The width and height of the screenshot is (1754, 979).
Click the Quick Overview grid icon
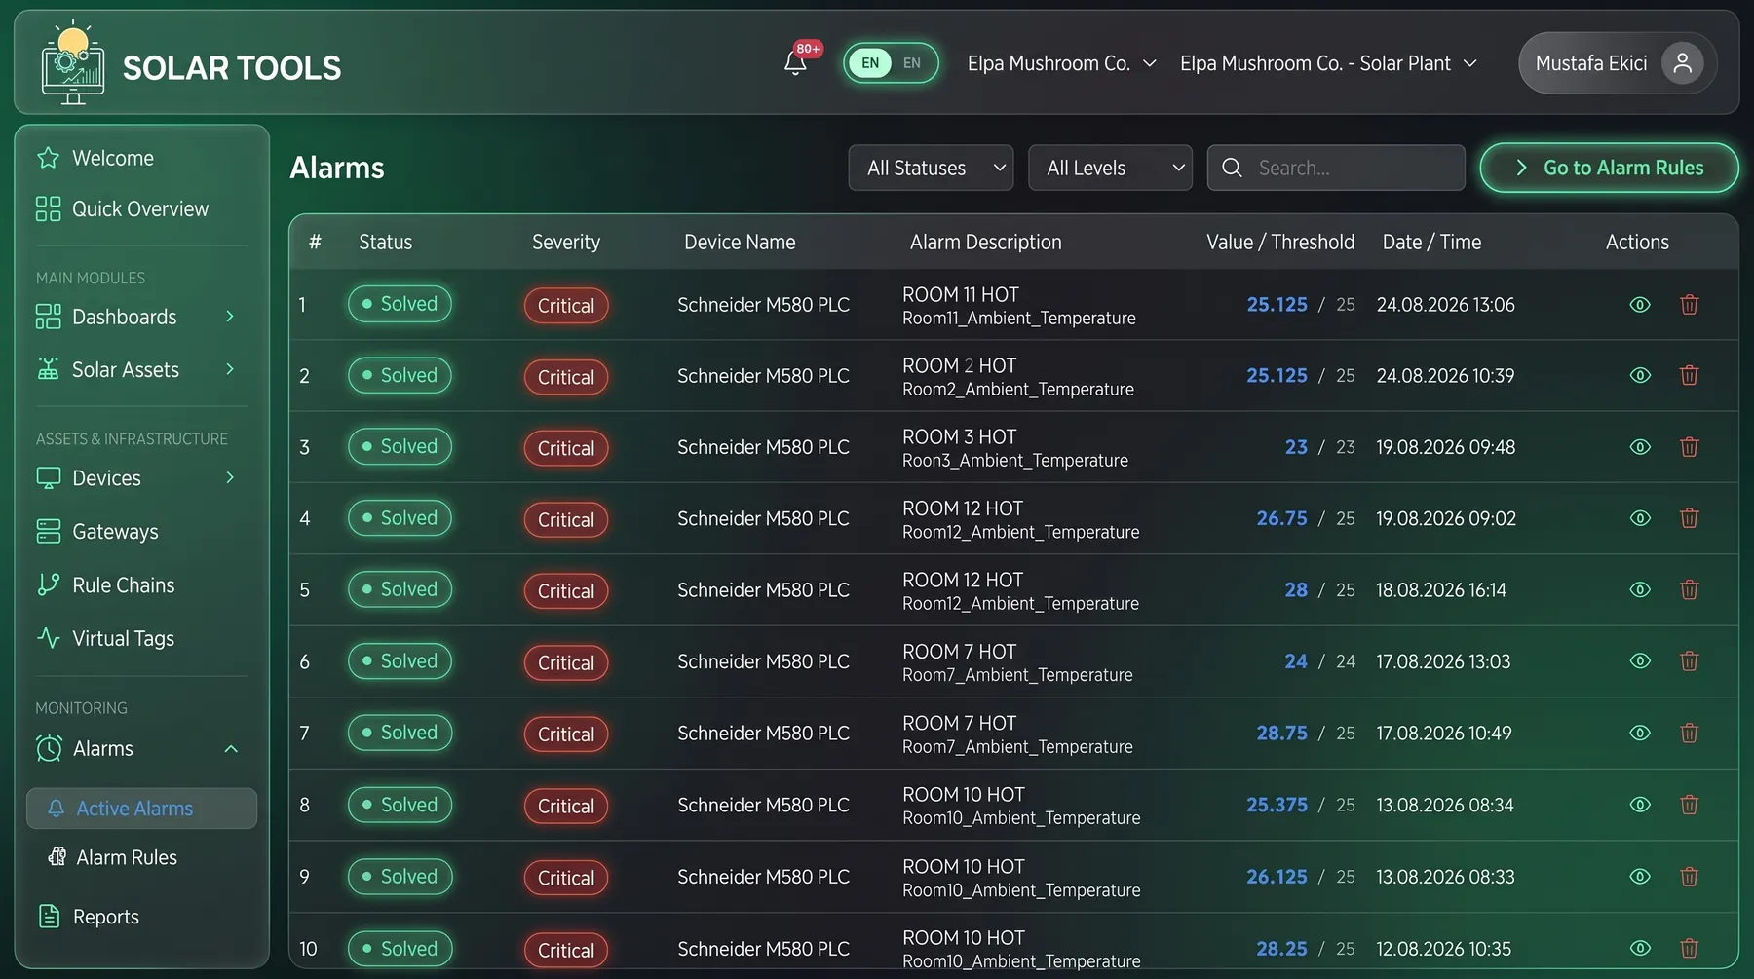pos(48,208)
